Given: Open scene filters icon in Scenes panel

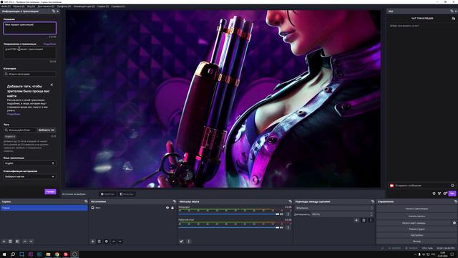Looking at the screenshot, I should point(17,242).
